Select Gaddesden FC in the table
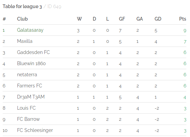 click(x=33, y=52)
